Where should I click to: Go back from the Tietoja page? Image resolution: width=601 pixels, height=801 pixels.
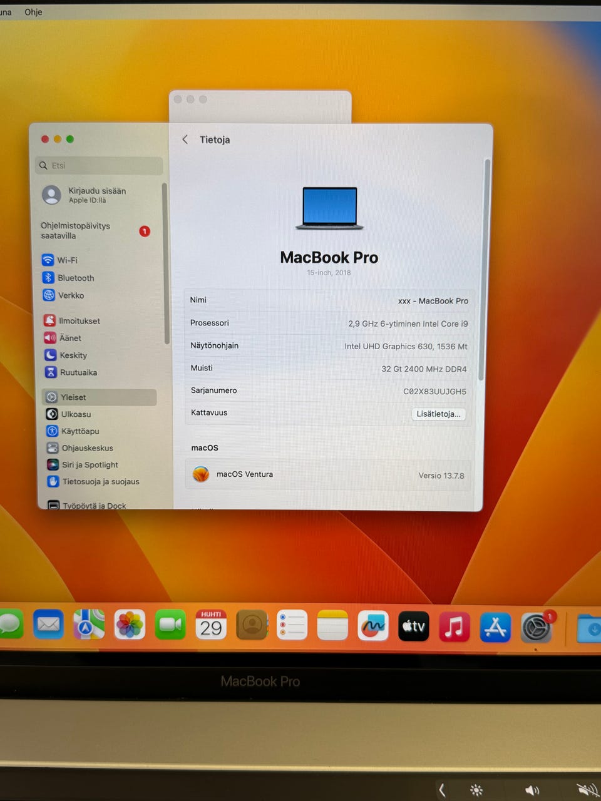click(x=185, y=140)
